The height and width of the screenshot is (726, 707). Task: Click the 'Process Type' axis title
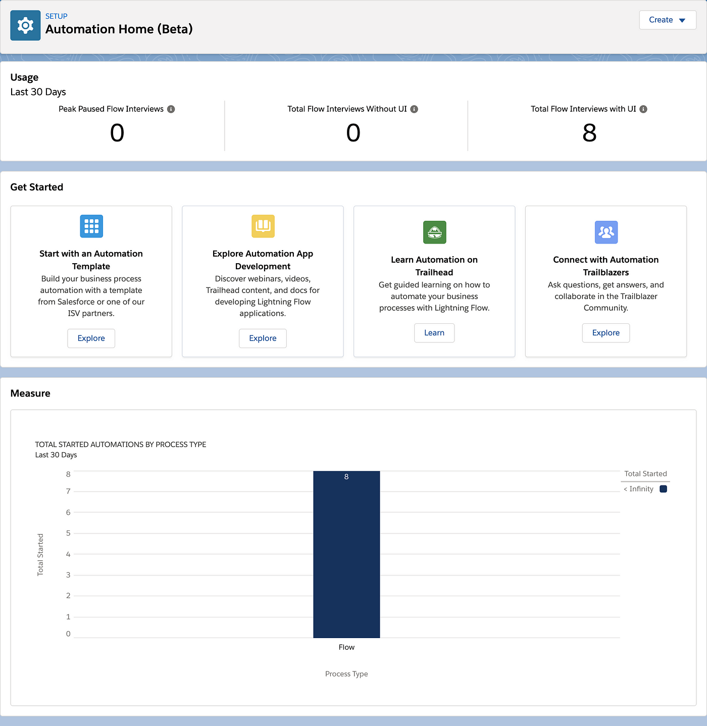[x=346, y=674]
